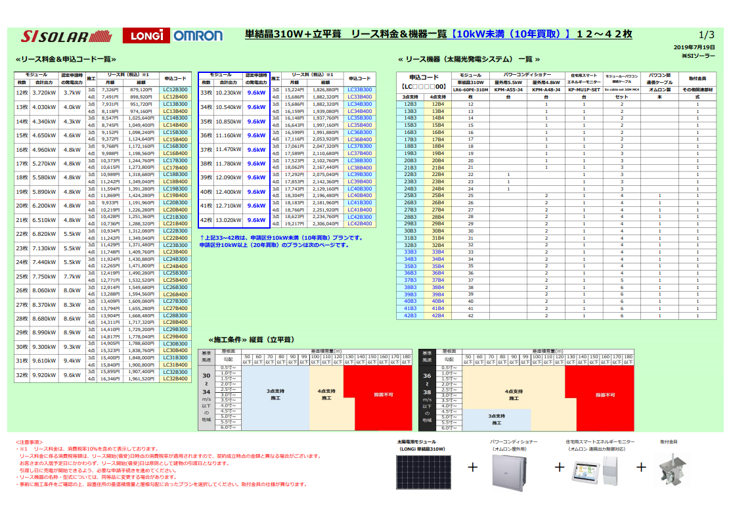Click the total amount 879,120円
Screen dimensions: 731x517
point(141,89)
